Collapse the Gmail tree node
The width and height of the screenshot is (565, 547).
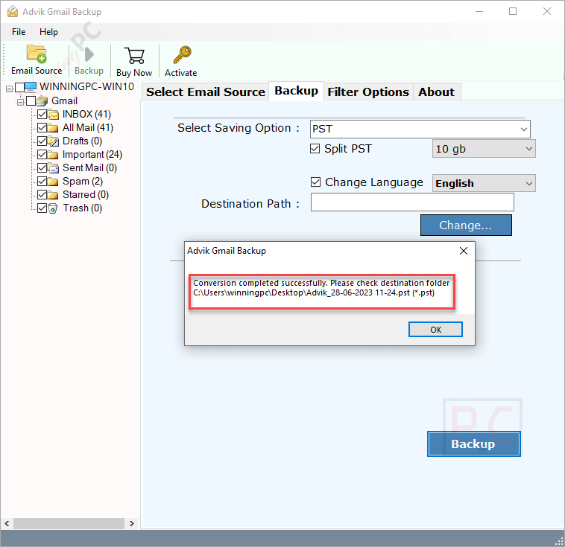click(x=21, y=102)
